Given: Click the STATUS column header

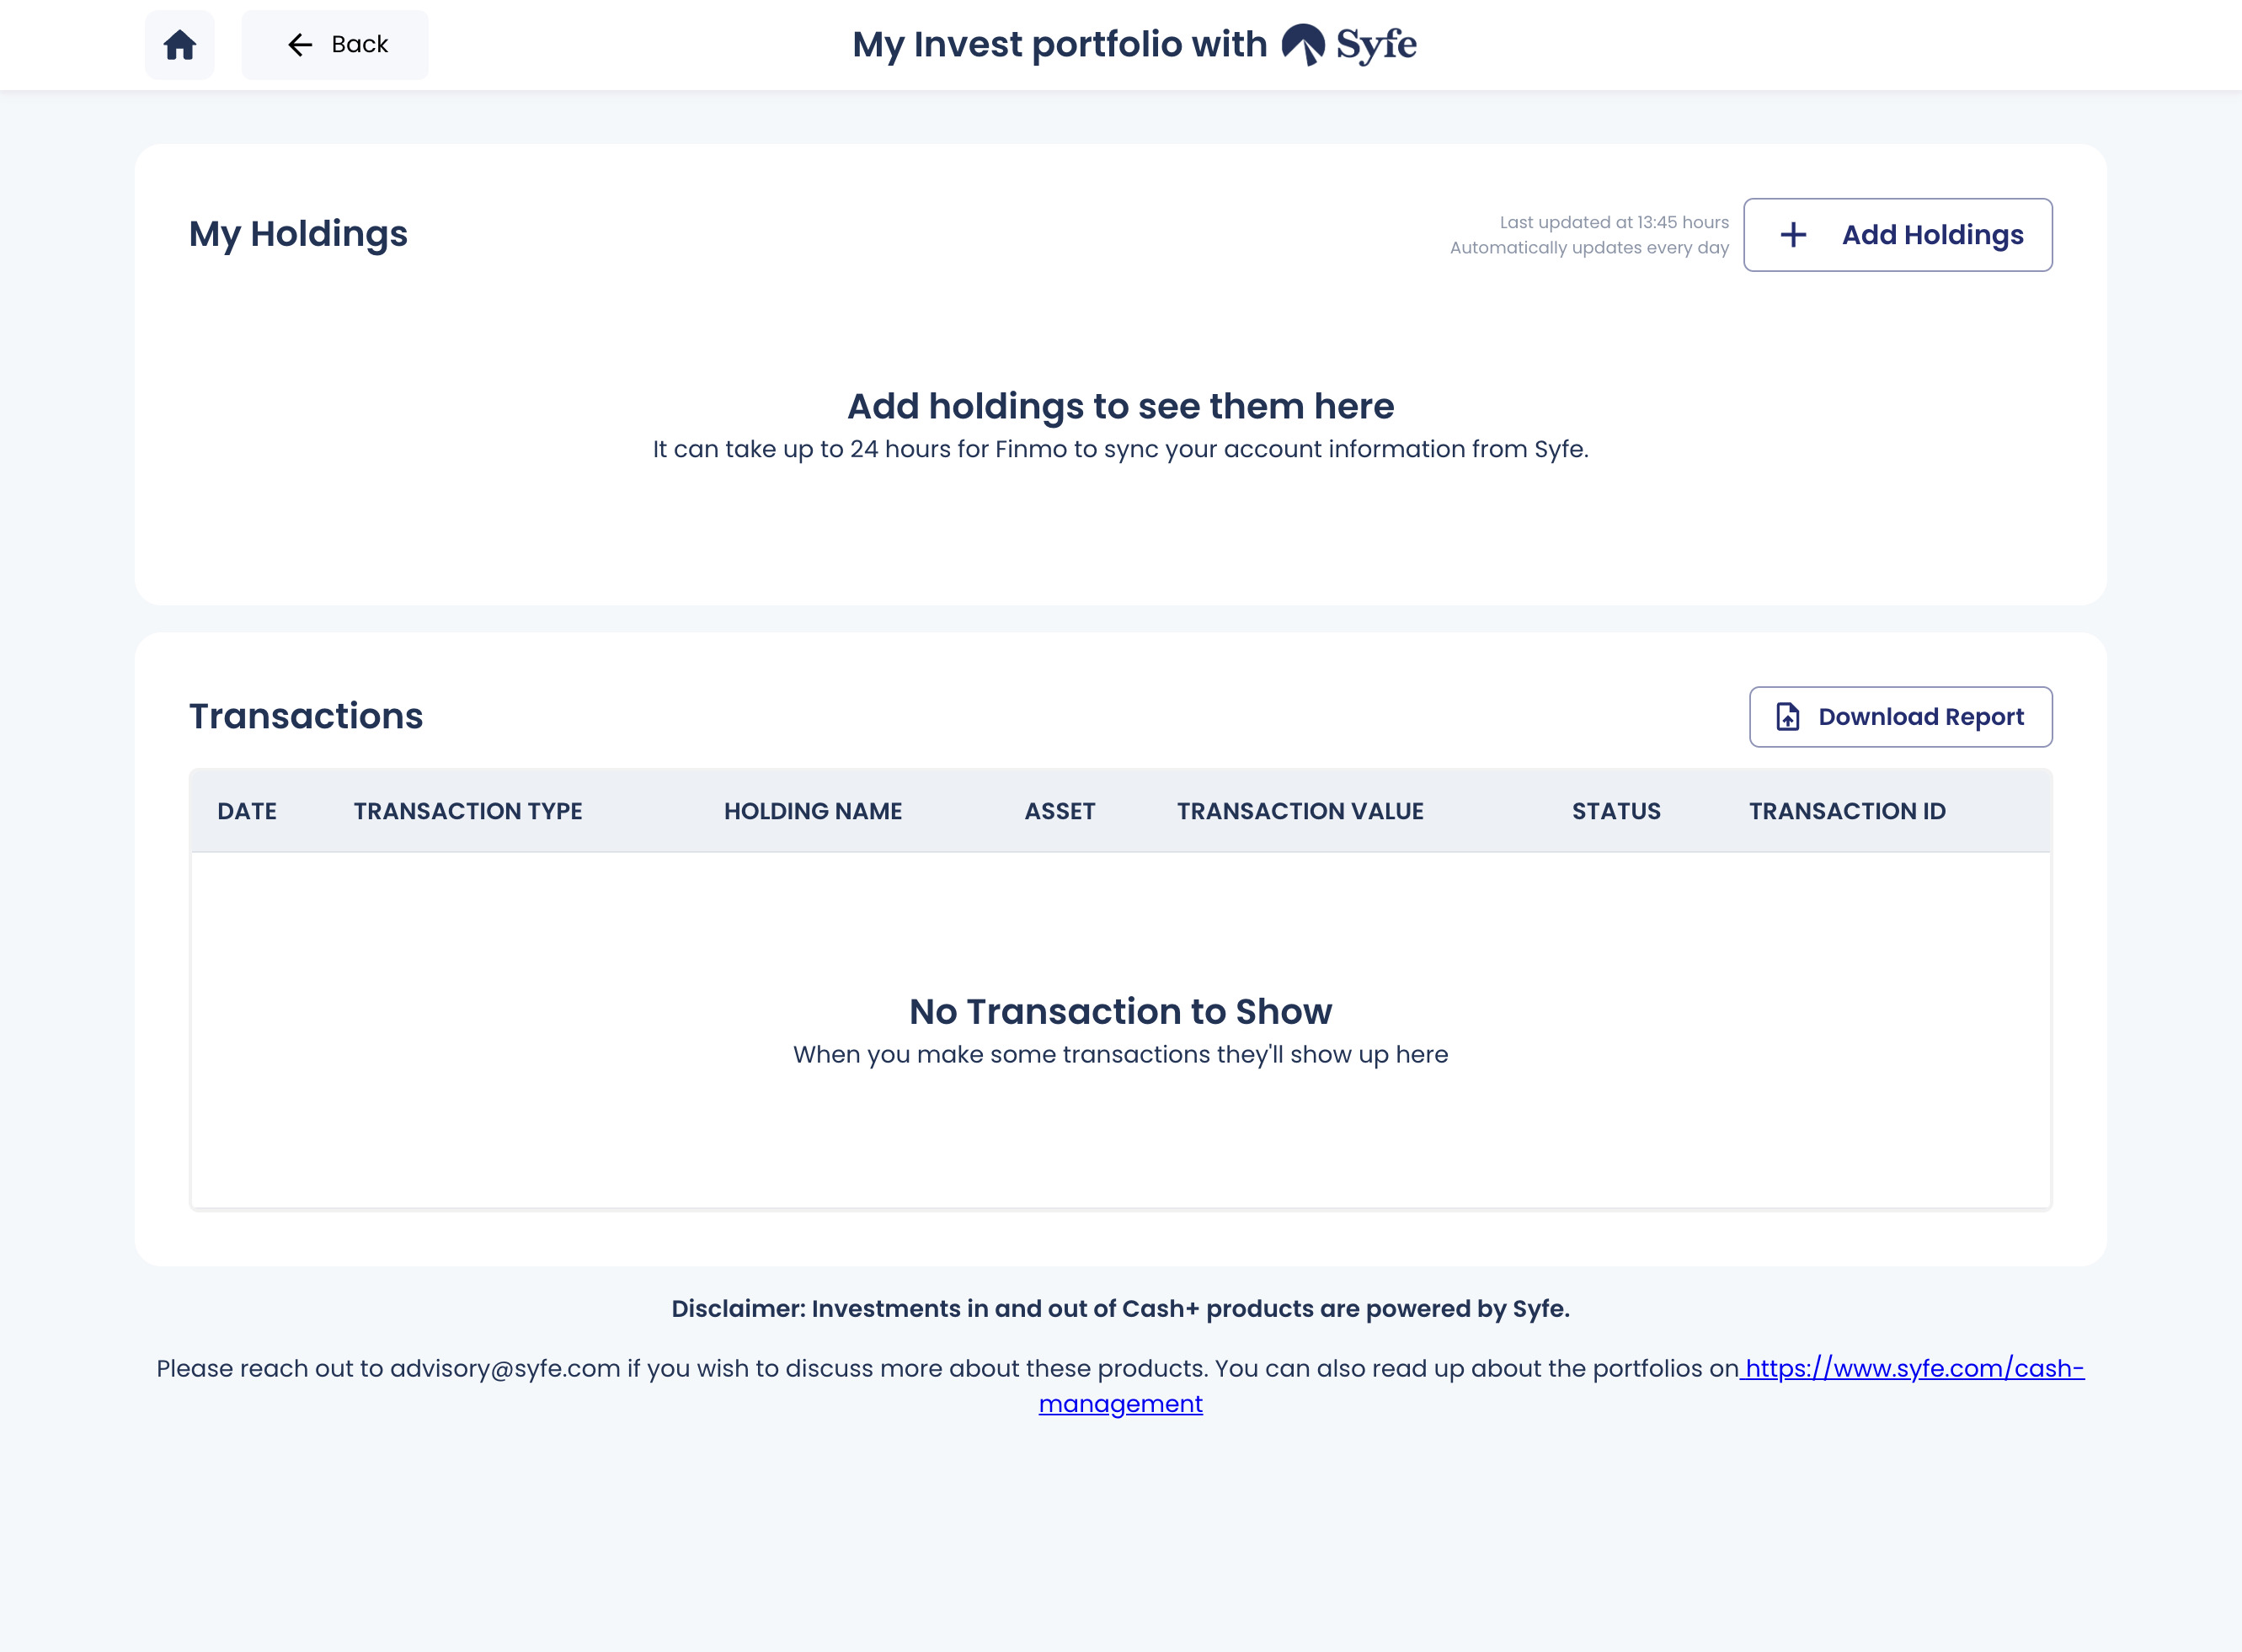Looking at the screenshot, I should (x=1616, y=811).
